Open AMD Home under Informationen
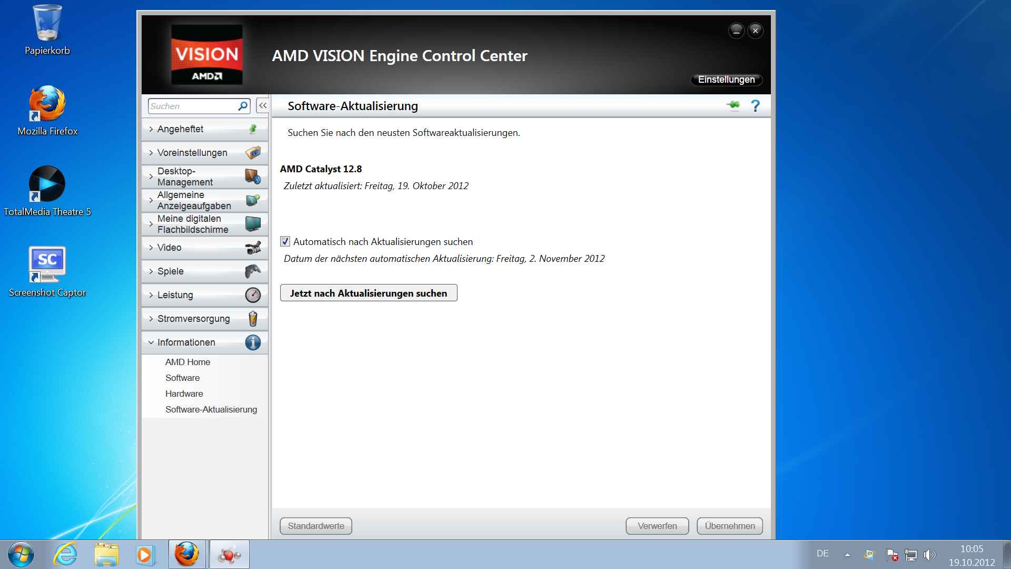Viewport: 1011px width, 569px height. point(187,362)
